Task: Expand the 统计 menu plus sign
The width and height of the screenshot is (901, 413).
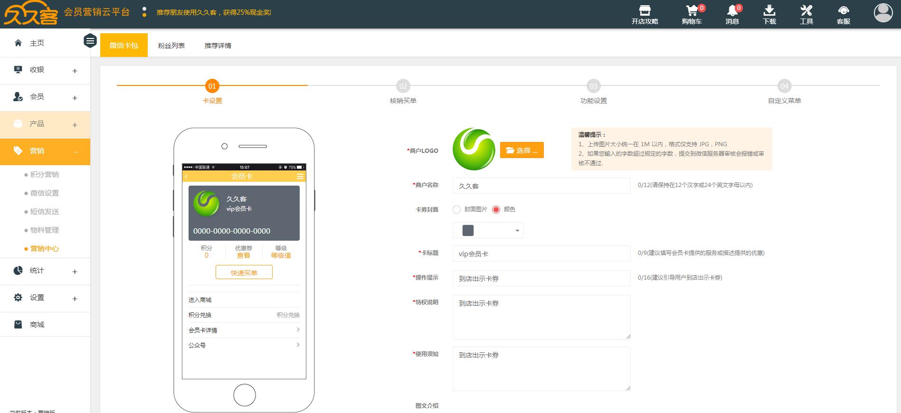Action: [75, 272]
